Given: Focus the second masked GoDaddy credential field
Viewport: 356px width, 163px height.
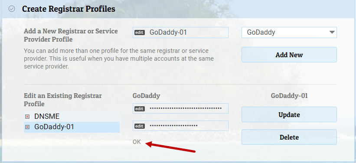Looking at the screenshot, I should pos(180,126).
